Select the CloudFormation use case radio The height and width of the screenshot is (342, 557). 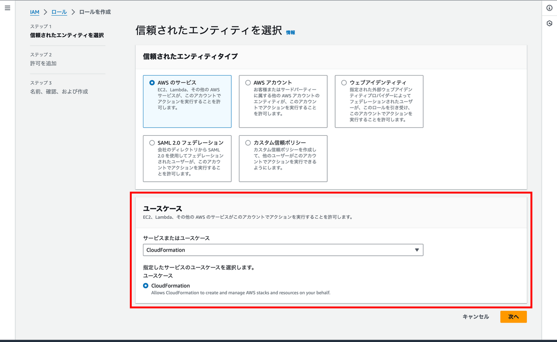[146, 286]
